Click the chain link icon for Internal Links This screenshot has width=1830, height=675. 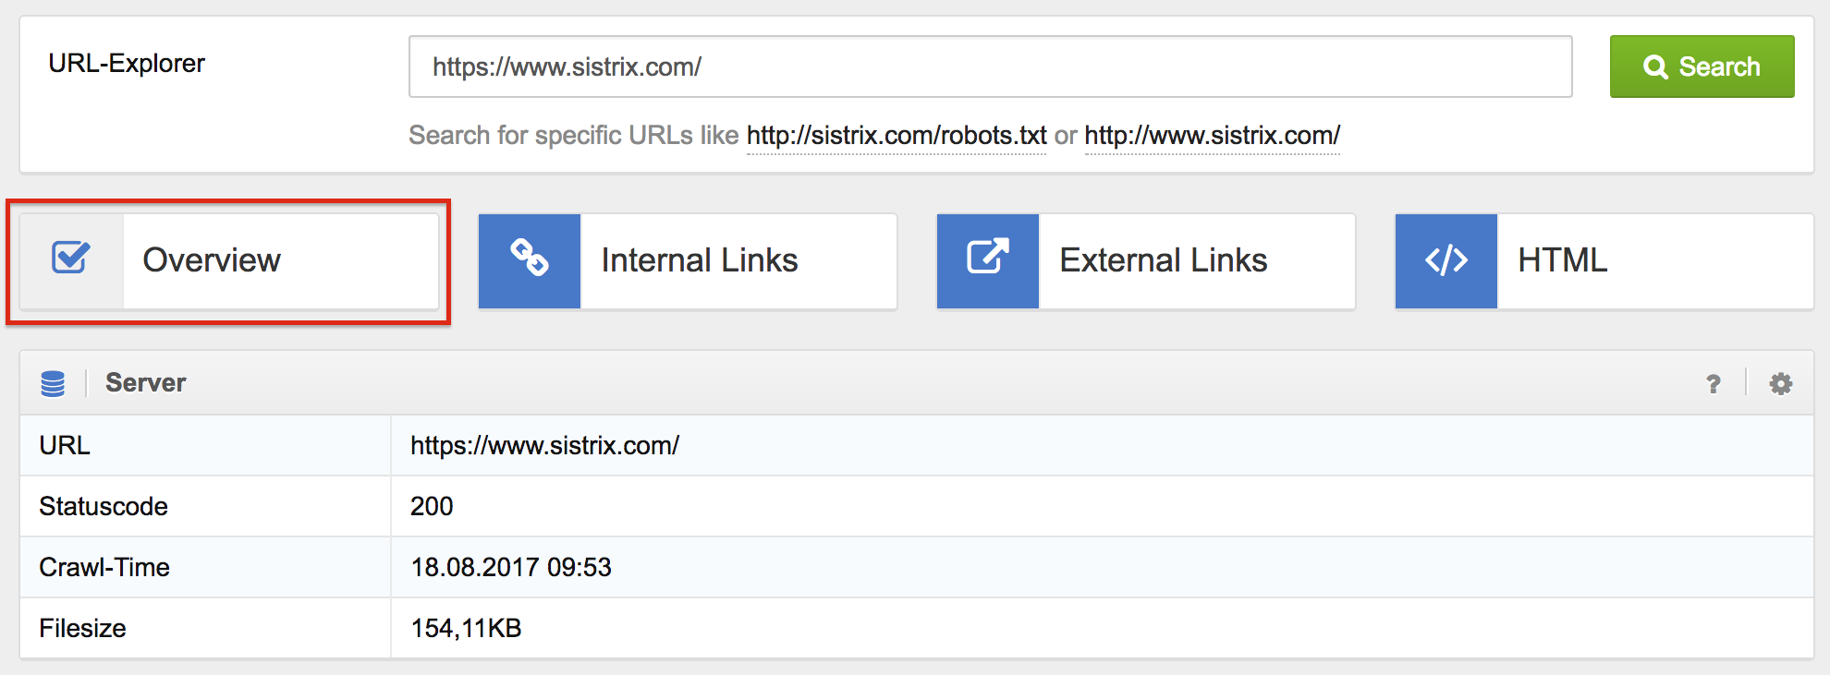529,259
